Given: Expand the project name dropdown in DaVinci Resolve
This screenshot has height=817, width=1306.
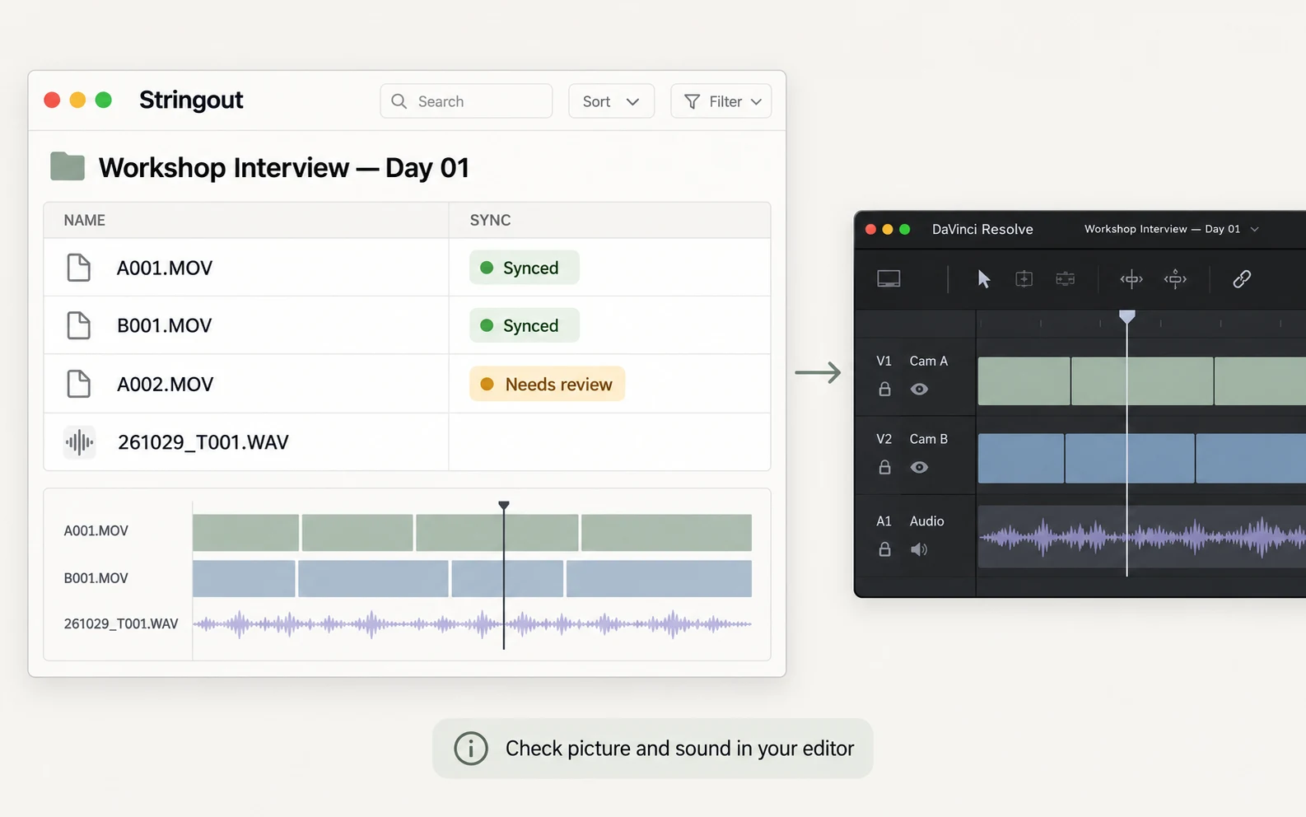Looking at the screenshot, I should pyautogui.click(x=1255, y=229).
